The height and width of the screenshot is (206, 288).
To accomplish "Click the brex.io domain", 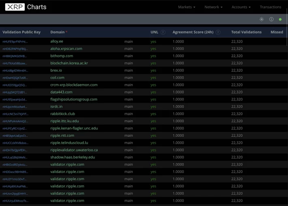I will coord(56,70).
